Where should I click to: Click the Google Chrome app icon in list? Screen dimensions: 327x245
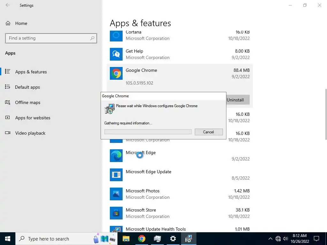click(x=116, y=73)
